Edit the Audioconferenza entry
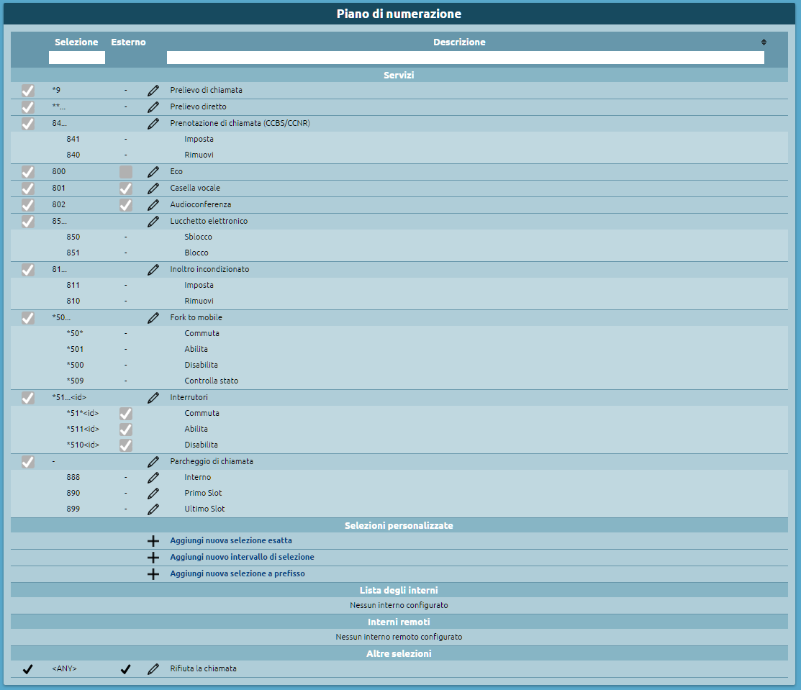 [x=153, y=205]
